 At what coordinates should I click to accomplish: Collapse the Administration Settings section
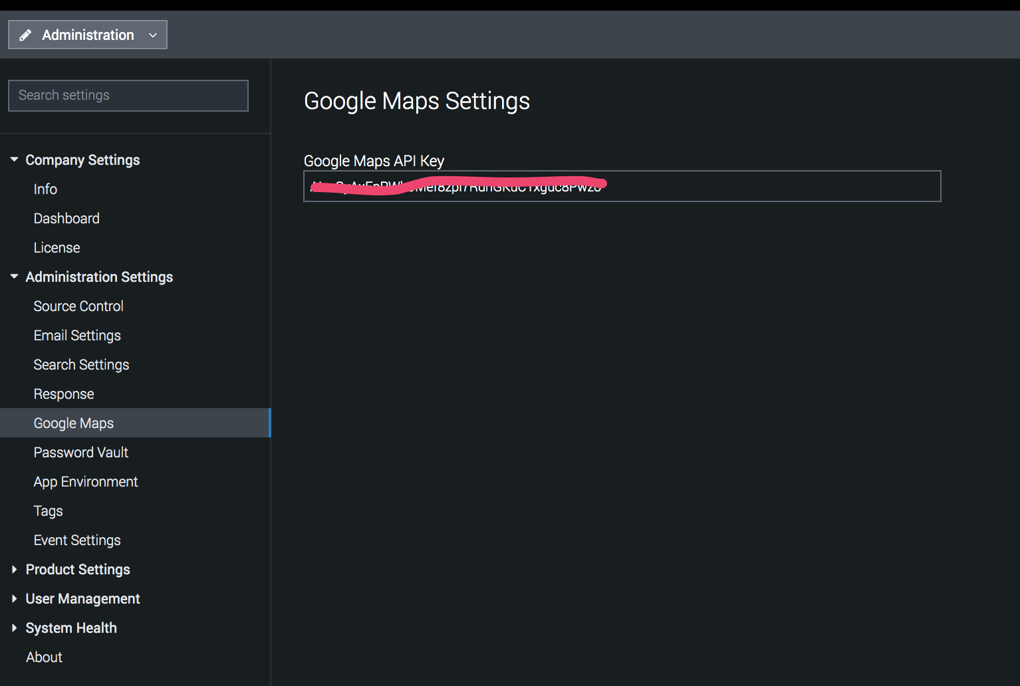(x=14, y=277)
